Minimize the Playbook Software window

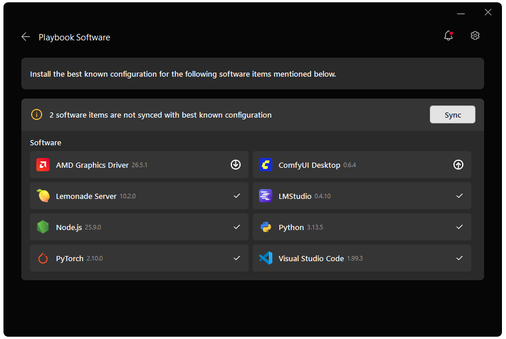point(461,13)
